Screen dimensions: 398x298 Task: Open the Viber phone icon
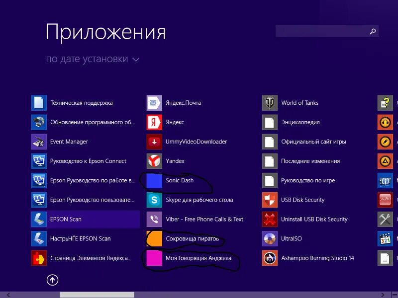pos(154,219)
